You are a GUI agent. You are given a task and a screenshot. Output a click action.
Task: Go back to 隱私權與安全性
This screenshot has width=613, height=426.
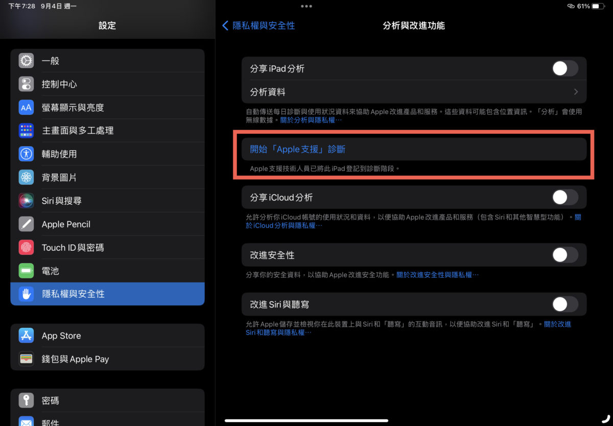pos(258,26)
